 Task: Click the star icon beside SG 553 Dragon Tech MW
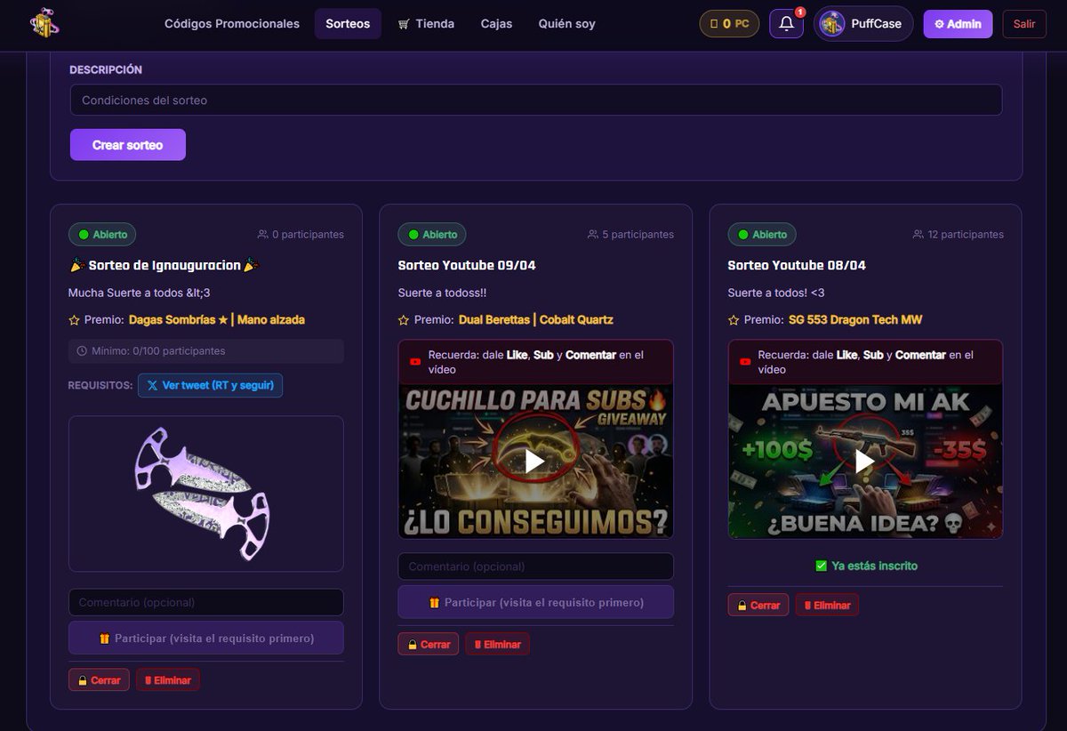click(732, 318)
